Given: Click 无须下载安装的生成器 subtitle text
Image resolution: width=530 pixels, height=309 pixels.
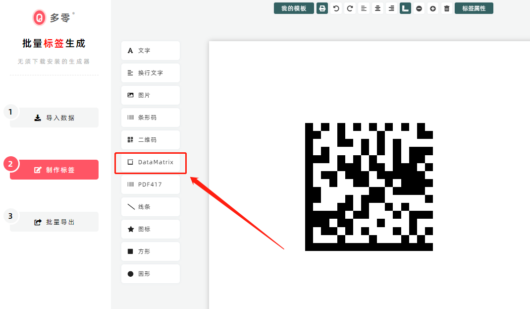Looking at the screenshot, I should point(54,62).
